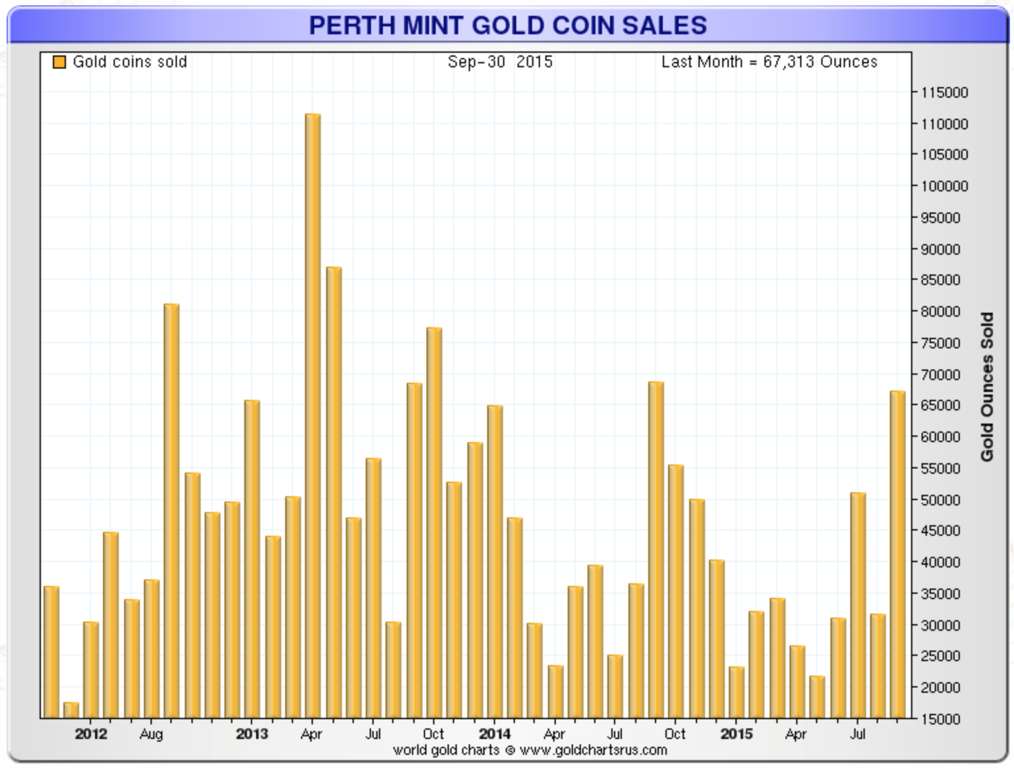
Task: Click the Aug x-axis label
Action: [151, 734]
